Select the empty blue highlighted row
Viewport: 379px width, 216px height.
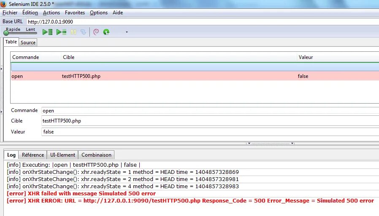click(195, 67)
